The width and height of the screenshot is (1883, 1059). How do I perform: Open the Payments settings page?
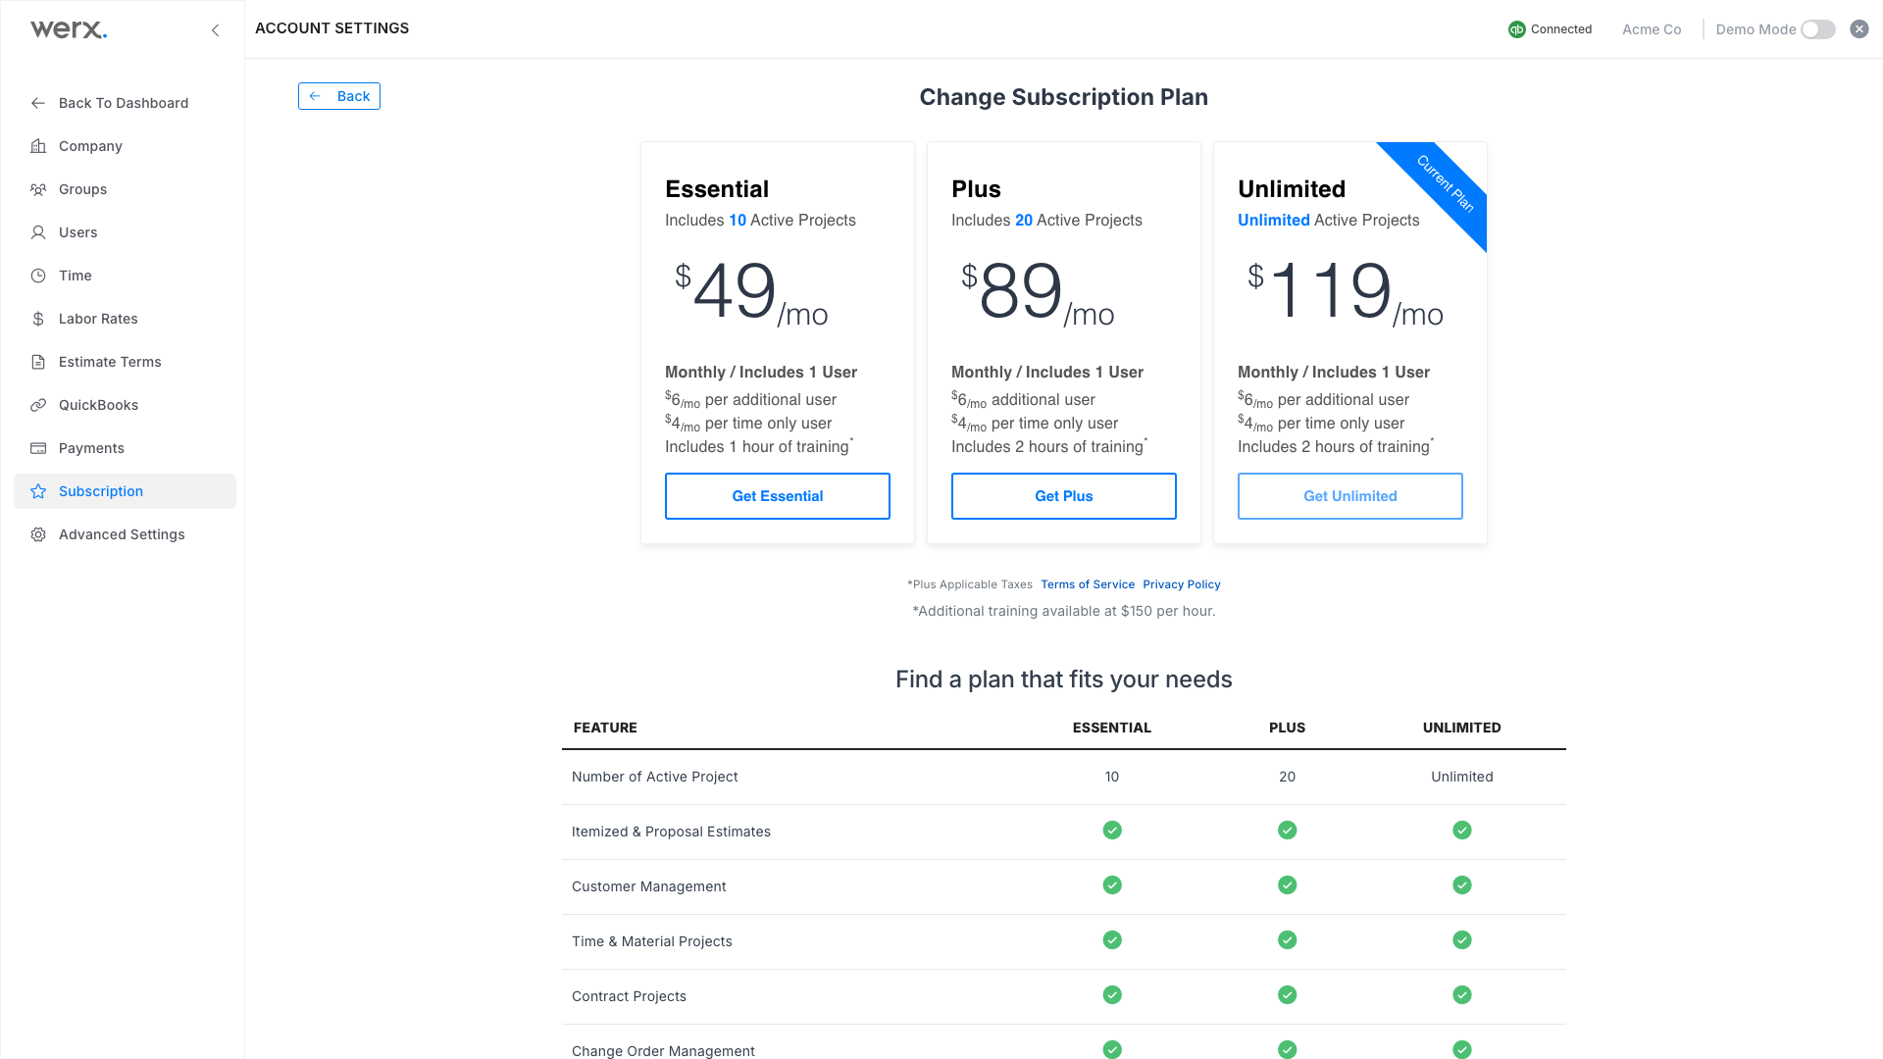click(125, 448)
